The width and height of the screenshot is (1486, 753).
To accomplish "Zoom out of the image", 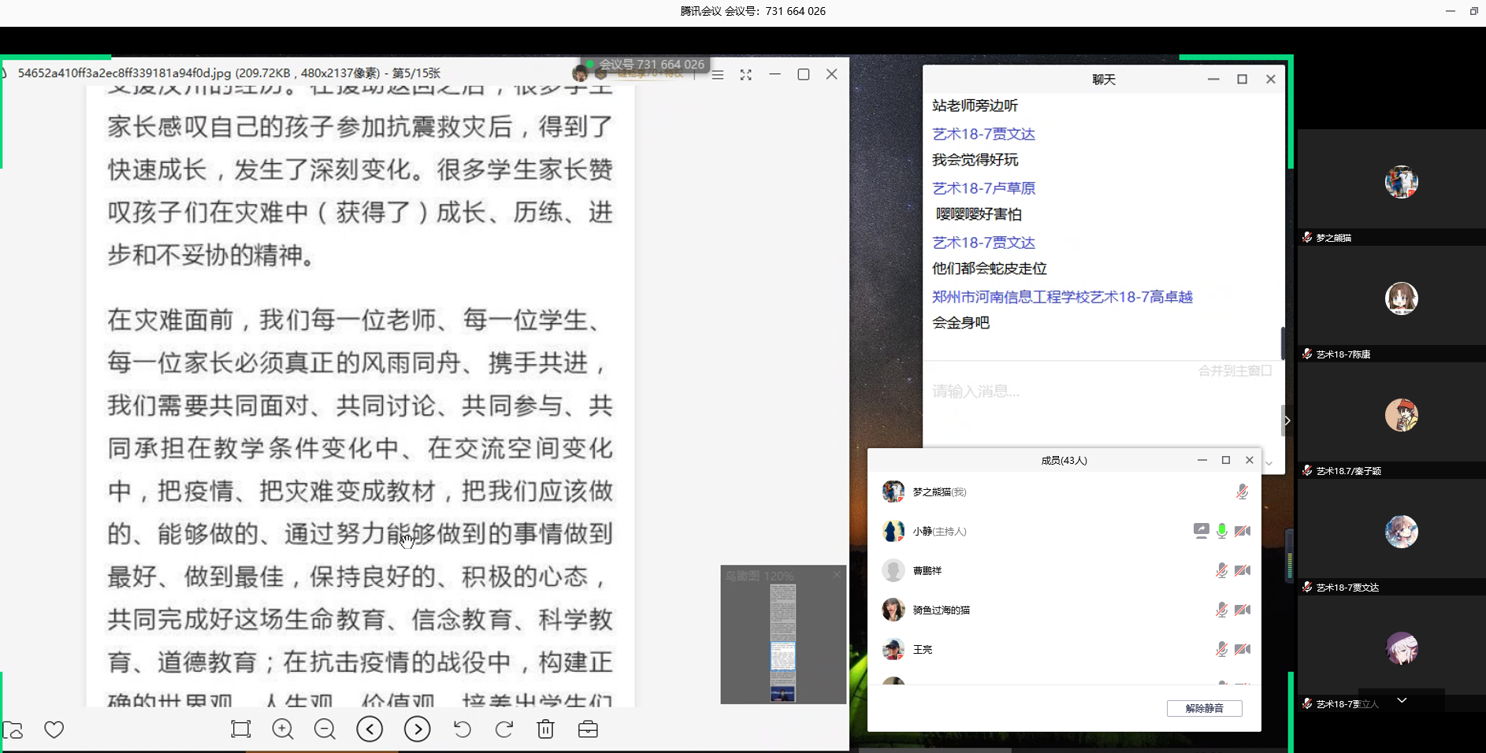I will click(x=325, y=729).
